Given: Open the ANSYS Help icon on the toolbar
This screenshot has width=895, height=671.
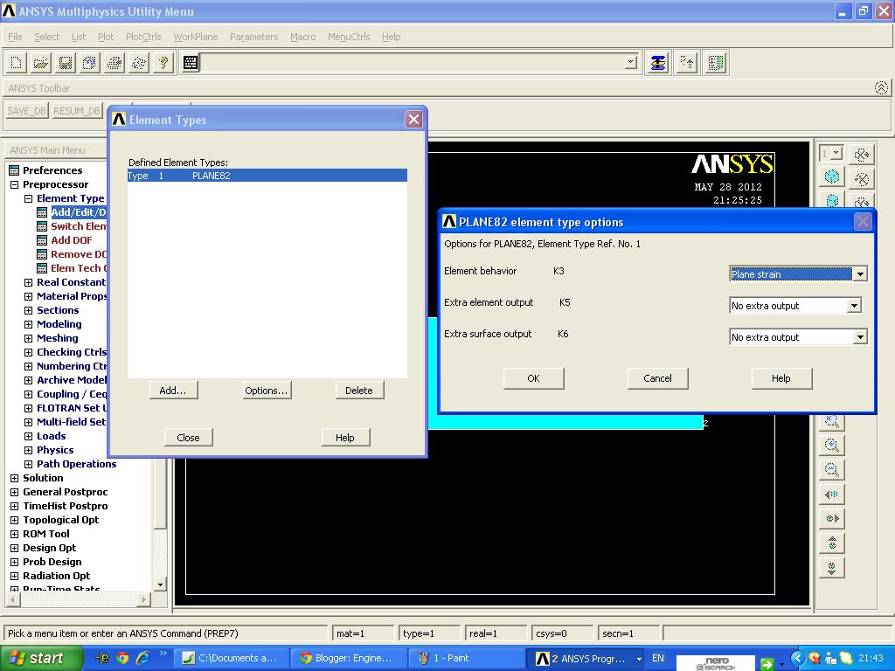Looking at the screenshot, I should (x=162, y=62).
